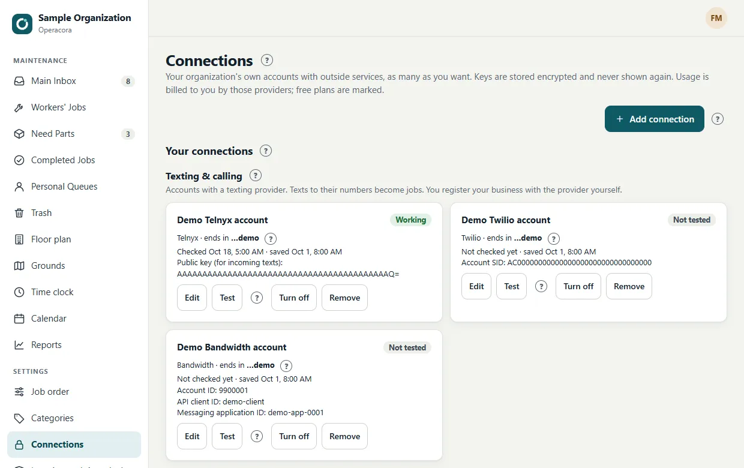Open Grounds page
This screenshot has width=744, height=468.
click(74, 266)
